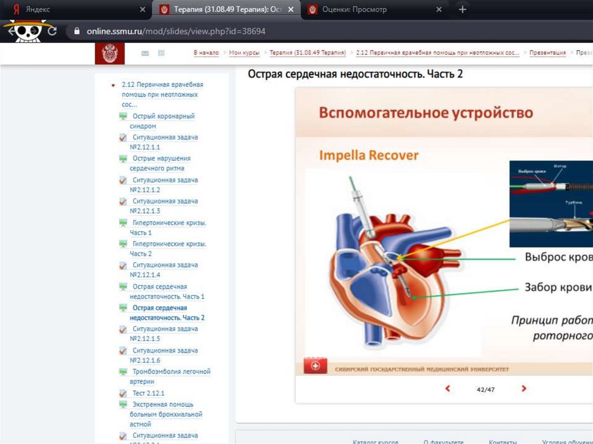This screenshot has width=593, height=444.
Task: Open the В начало breadcrumb link
Action: [x=206, y=53]
